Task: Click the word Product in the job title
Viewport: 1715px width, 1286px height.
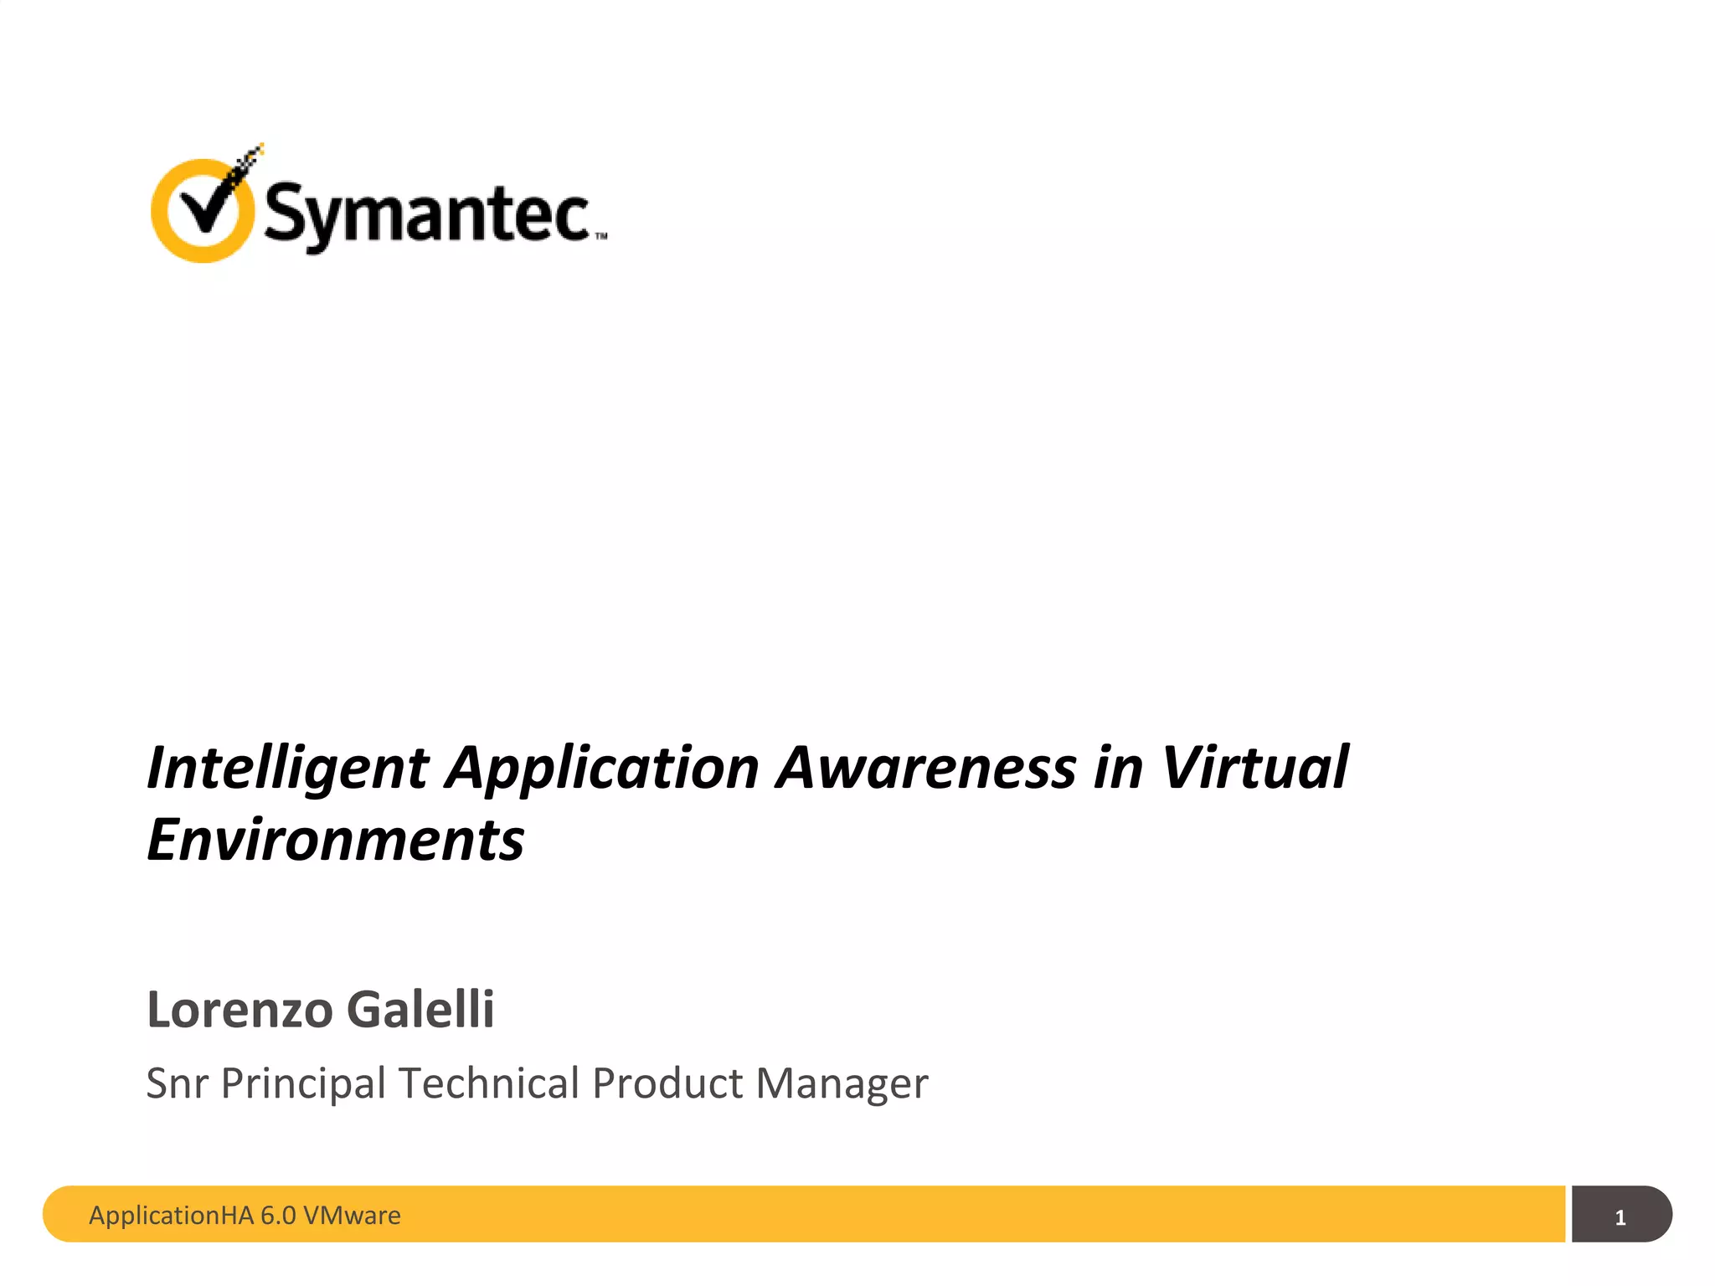Action: tap(667, 1083)
